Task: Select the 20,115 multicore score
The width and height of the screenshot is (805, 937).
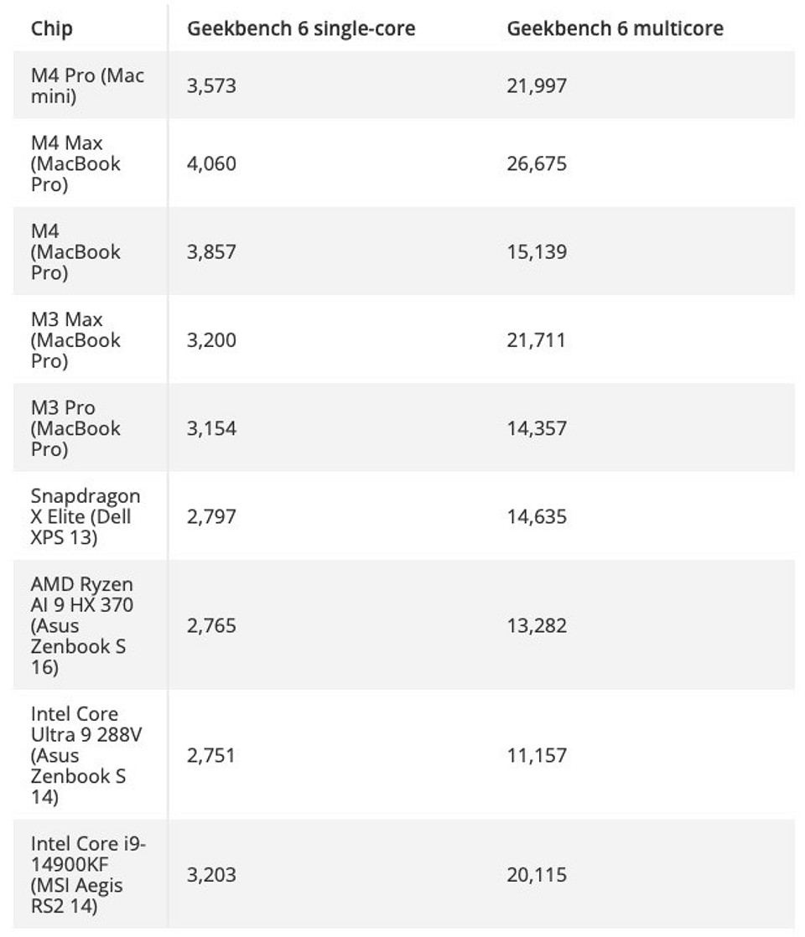Action: [x=537, y=875]
